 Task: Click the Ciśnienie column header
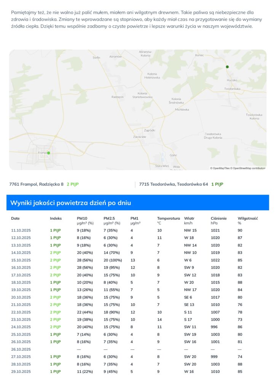coord(219,219)
